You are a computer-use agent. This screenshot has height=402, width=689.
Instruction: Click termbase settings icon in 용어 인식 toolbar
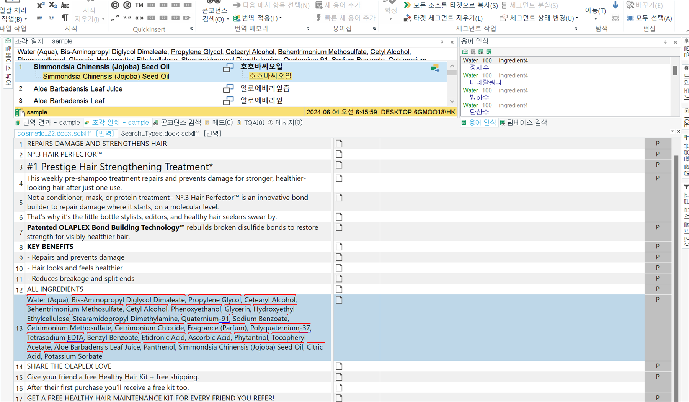click(x=481, y=52)
